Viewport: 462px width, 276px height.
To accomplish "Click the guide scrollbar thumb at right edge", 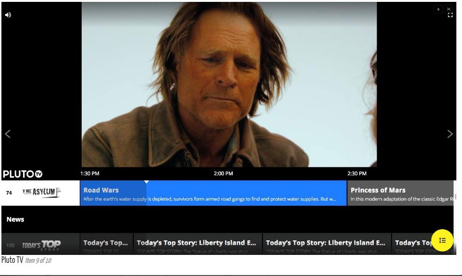I will click(455, 196).
